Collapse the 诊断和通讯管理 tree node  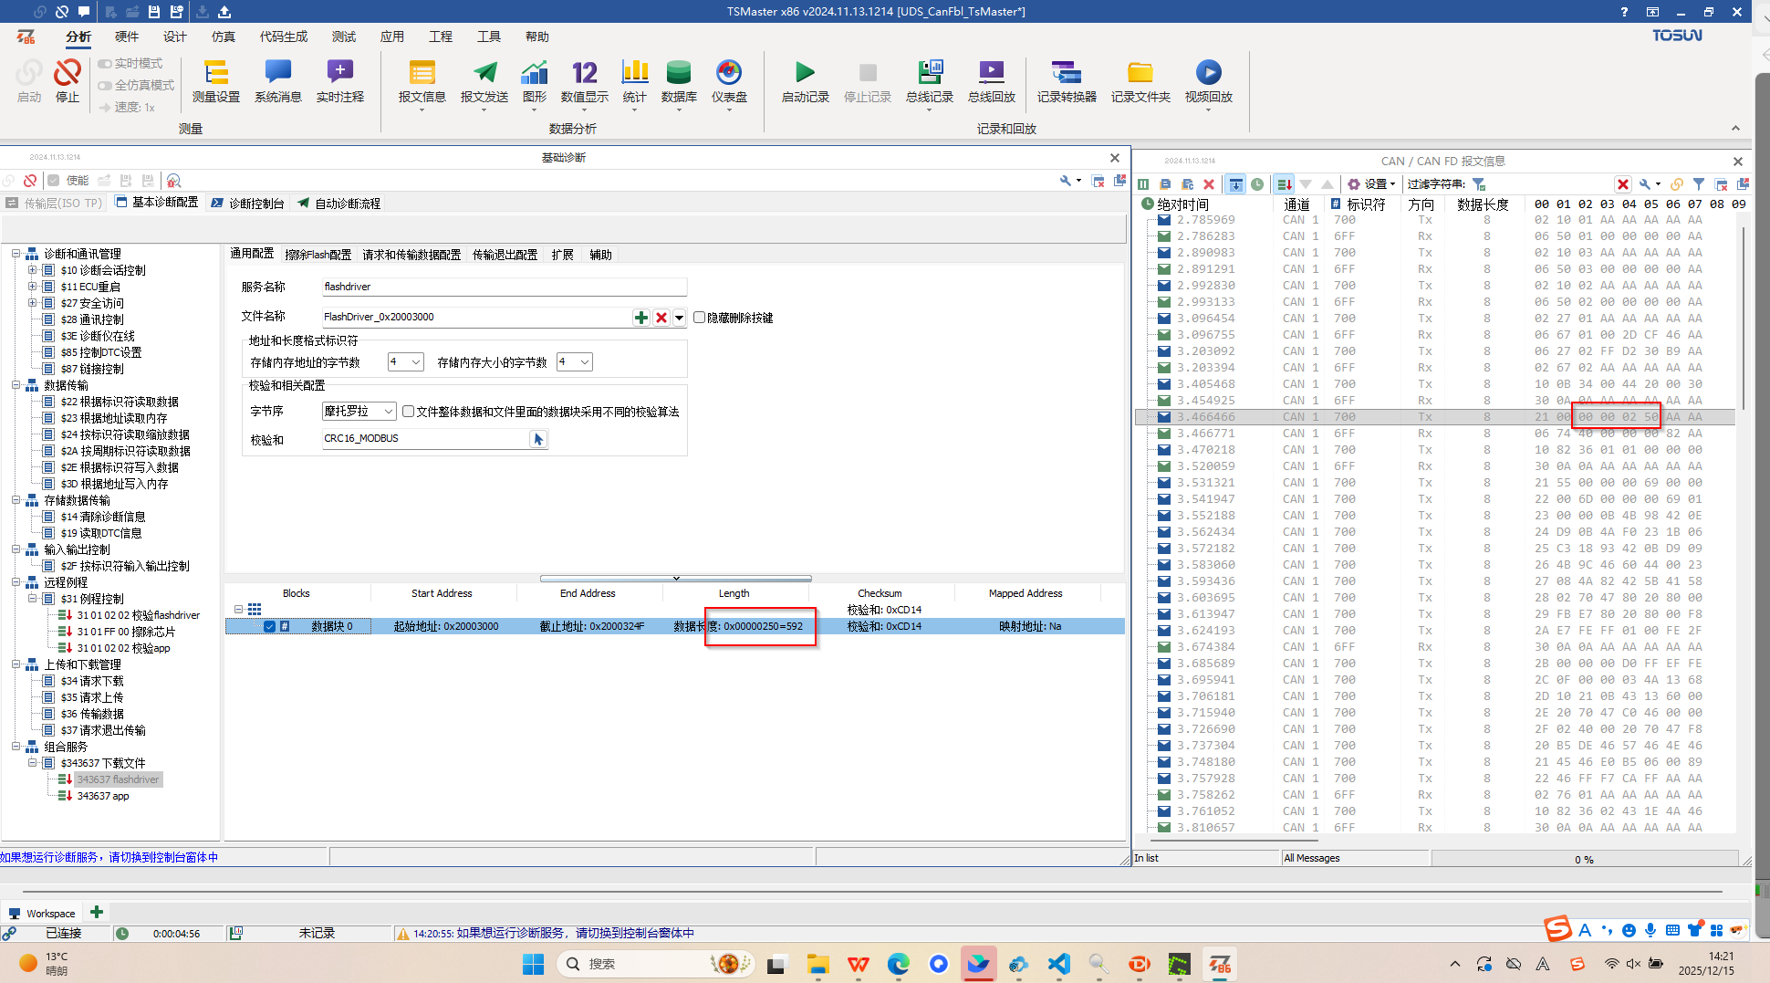click(16, 254)
